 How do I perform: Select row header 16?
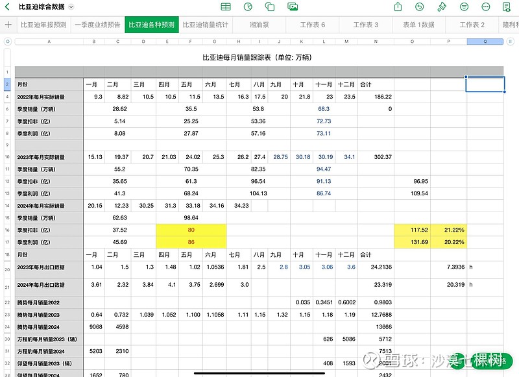click(x=7, y=230)
